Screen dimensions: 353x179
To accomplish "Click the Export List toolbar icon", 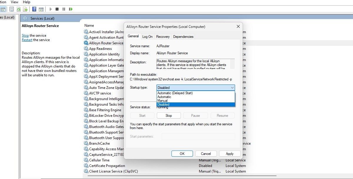I will (x=26, y=9).
